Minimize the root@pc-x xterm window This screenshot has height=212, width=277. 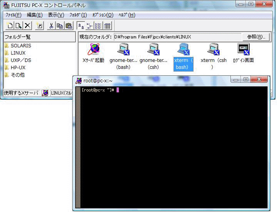235,79
